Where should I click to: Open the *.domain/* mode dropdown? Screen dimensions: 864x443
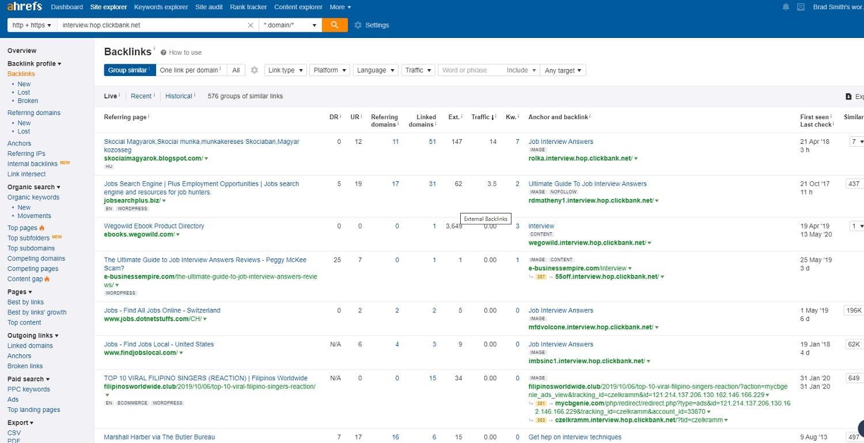[290, 25]
